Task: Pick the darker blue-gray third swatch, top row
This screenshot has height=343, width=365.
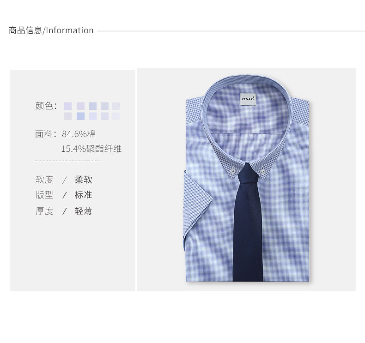Action: click(x=93, y=106)
